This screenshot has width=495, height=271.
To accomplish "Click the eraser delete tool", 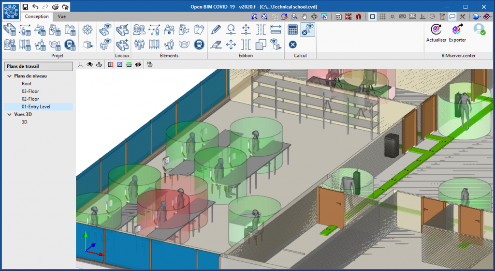I will [216, 45].
